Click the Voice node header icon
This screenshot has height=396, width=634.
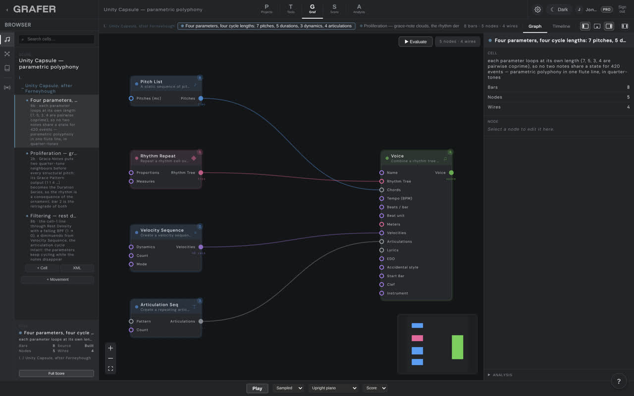445,159
